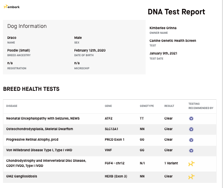Click Von Willebrand Disease Type I entry
This screenshot has width=223, height=188.
pyautogui.click(x=39, y=150)
